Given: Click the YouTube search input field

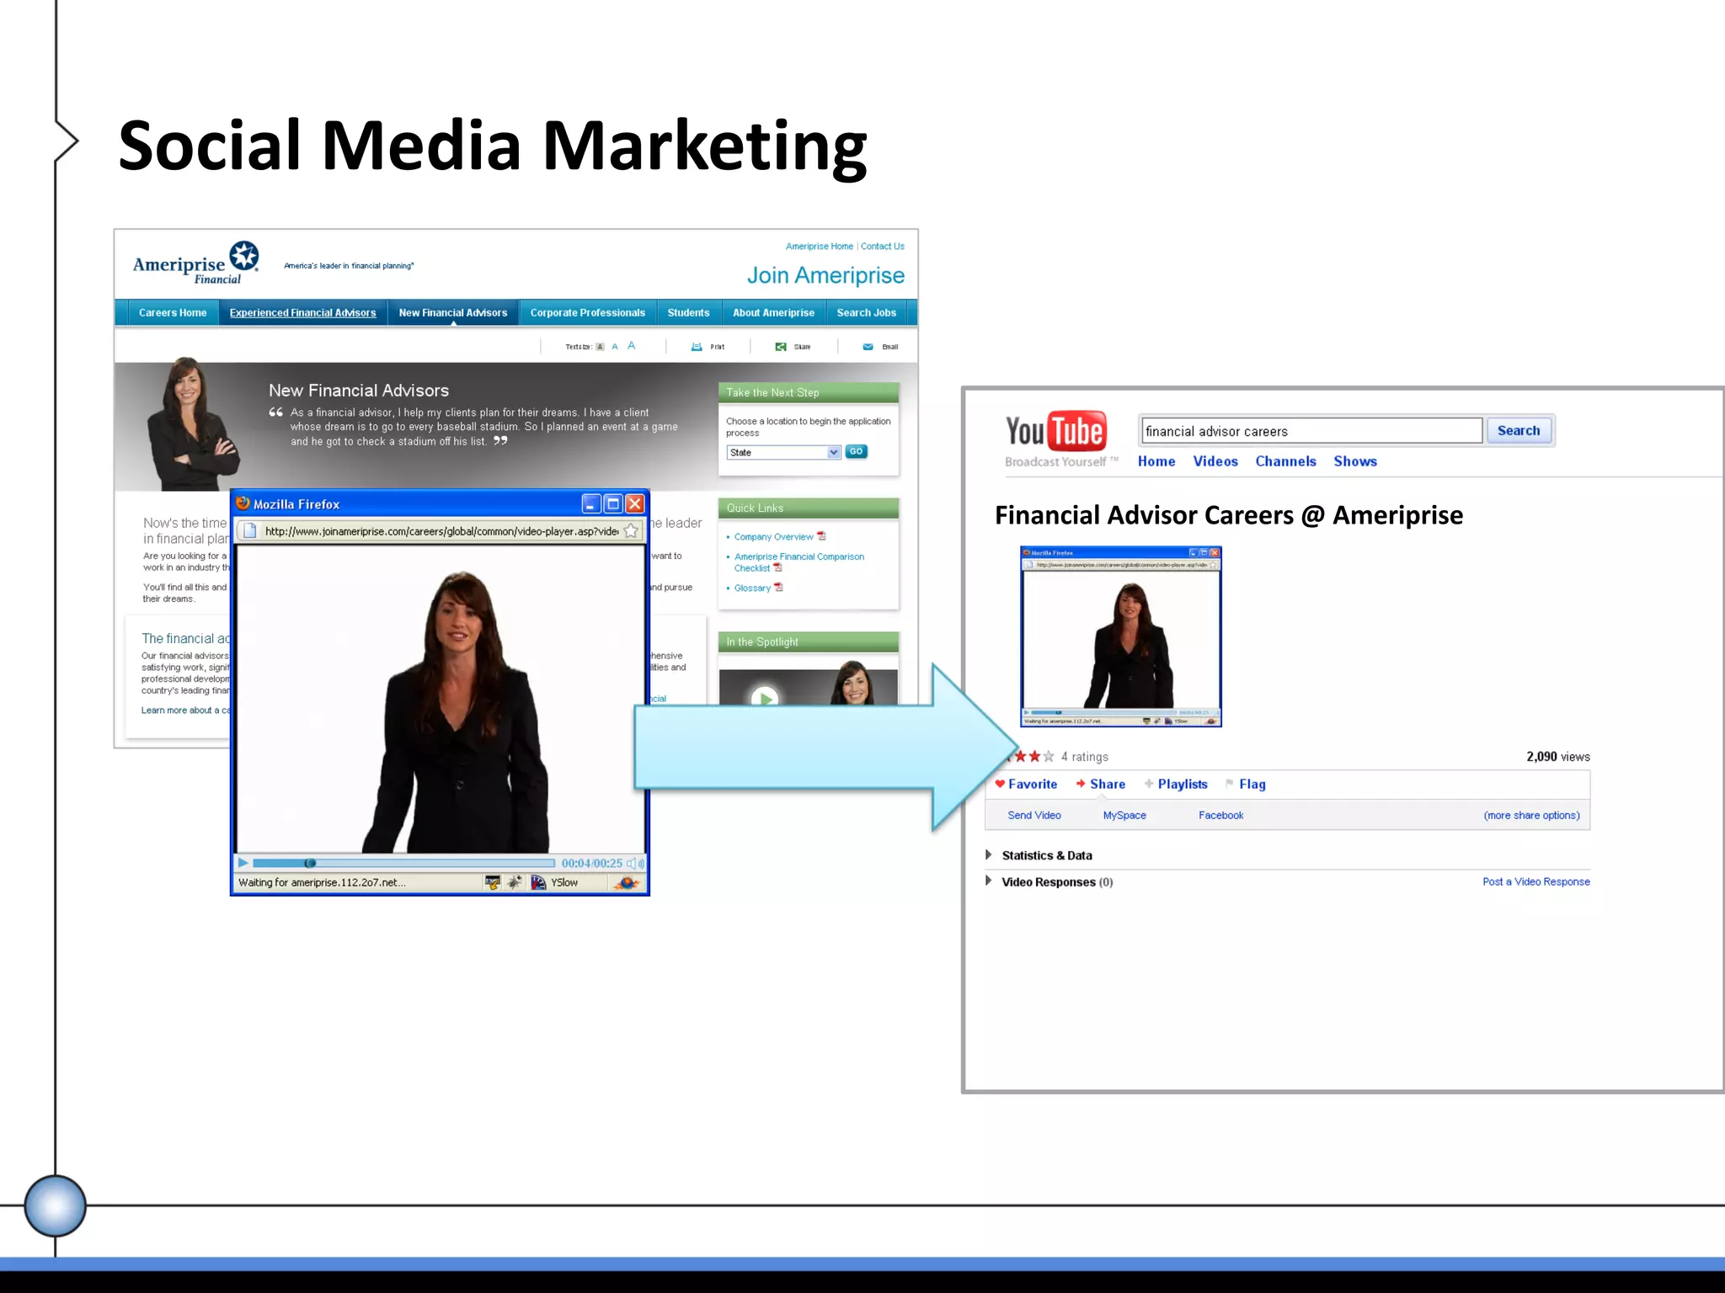Looking at the screenshot, I should [1311, 431].
